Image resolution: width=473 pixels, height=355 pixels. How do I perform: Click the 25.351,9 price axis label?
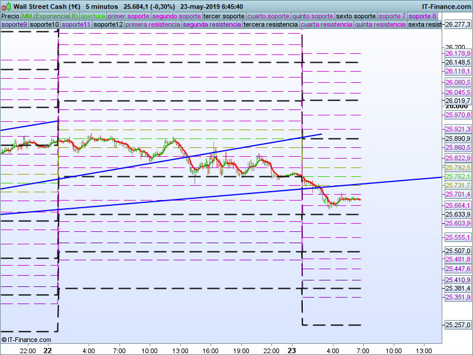458,297
